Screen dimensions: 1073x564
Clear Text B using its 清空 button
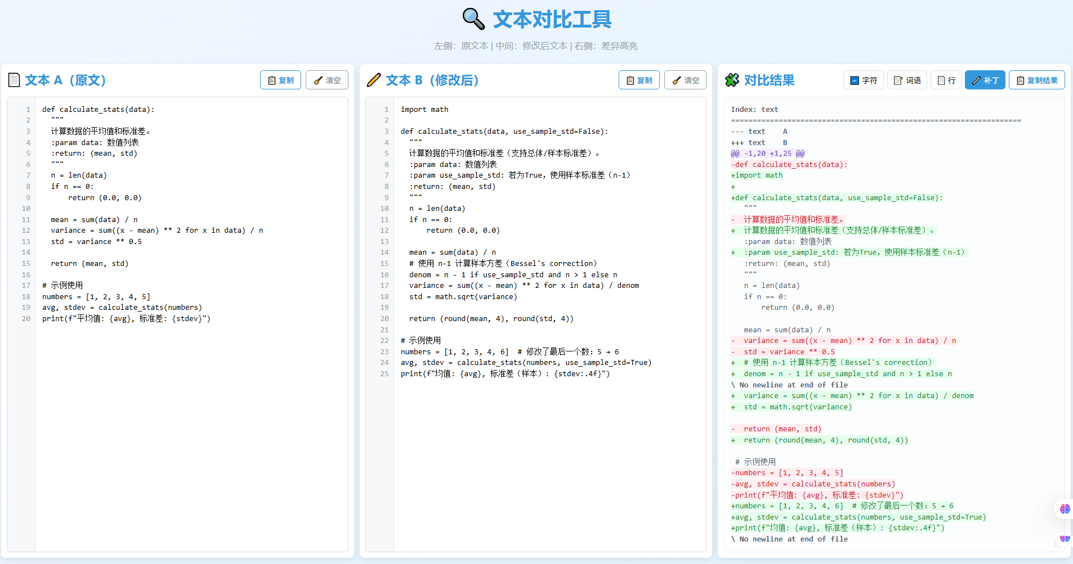point(686,80)
